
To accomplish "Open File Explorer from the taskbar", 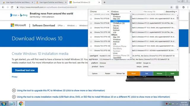I will (12, 103).
